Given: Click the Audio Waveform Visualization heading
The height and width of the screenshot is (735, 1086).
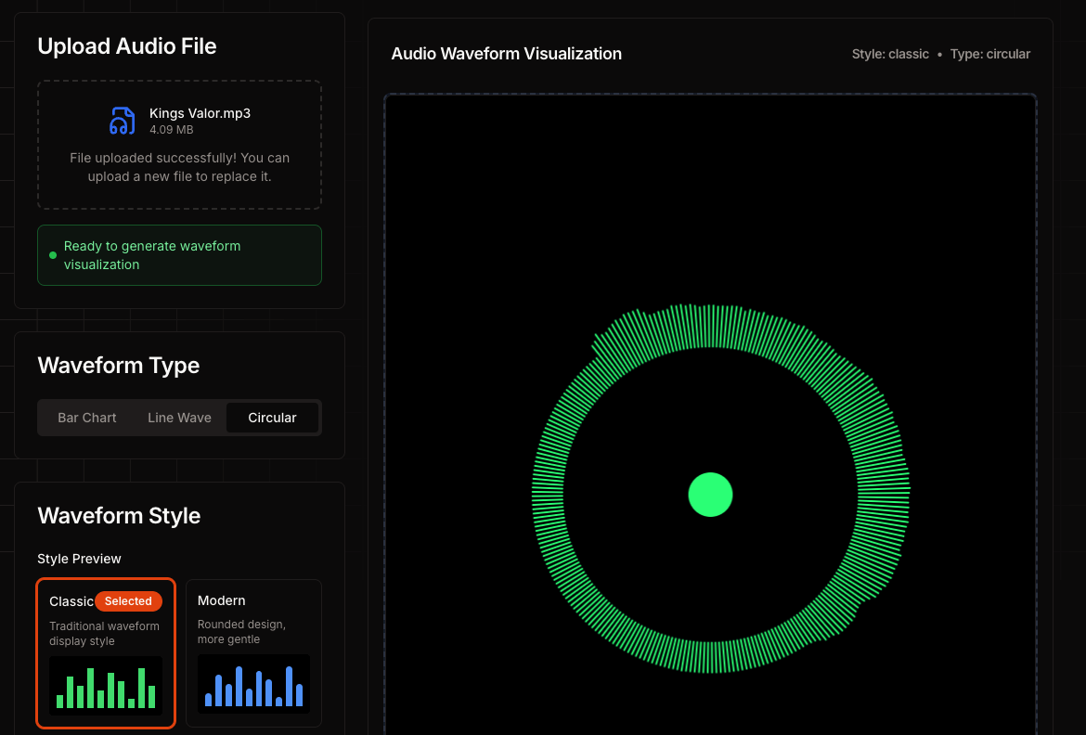Looking at the screenshot, I should click(506, 53).
